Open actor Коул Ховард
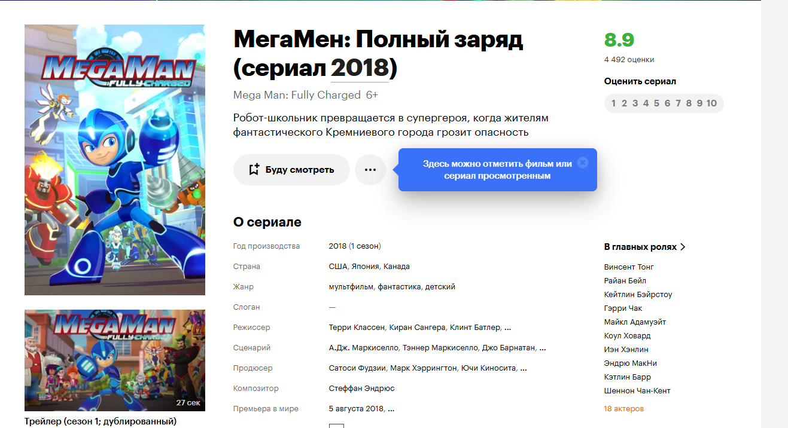Image resolution: width=788 pixels, height=428 pixels. point(628,336)
